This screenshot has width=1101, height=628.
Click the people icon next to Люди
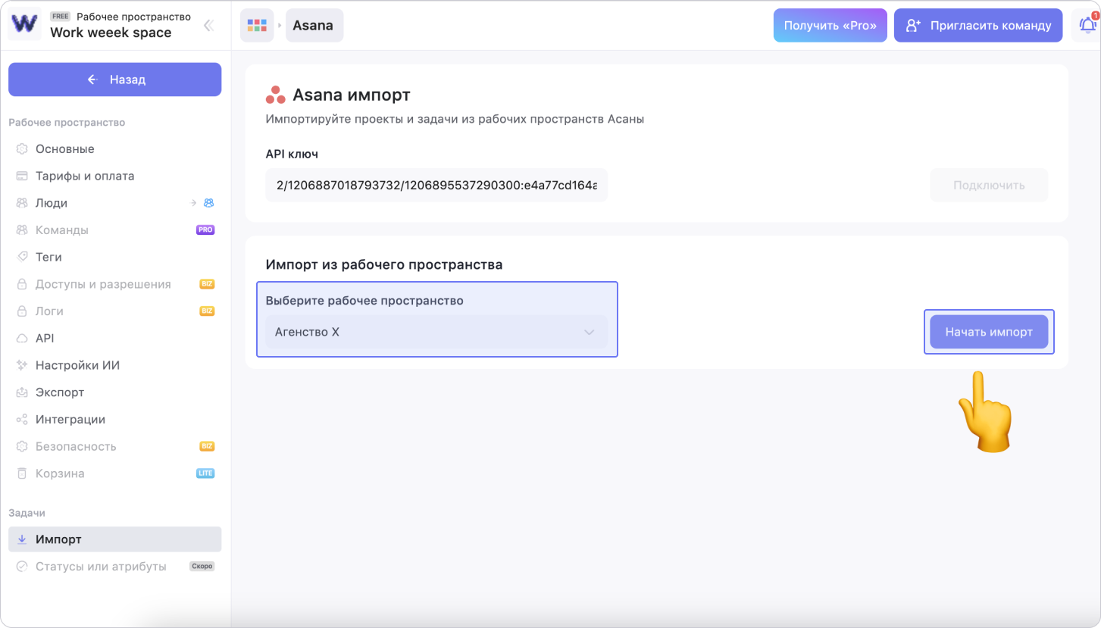coord(208,203)
